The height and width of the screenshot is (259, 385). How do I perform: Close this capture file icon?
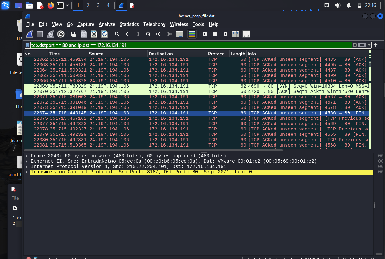click(x=94, y=34)
